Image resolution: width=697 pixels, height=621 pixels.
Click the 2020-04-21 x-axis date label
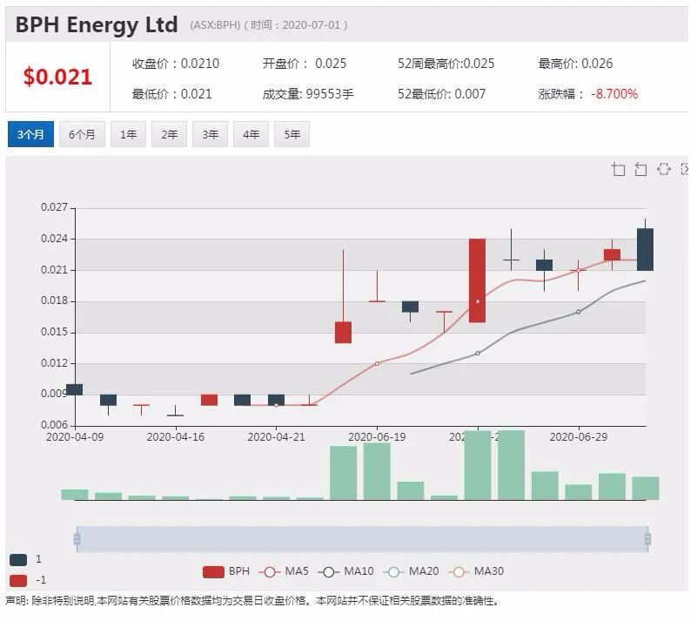(276, 437)
